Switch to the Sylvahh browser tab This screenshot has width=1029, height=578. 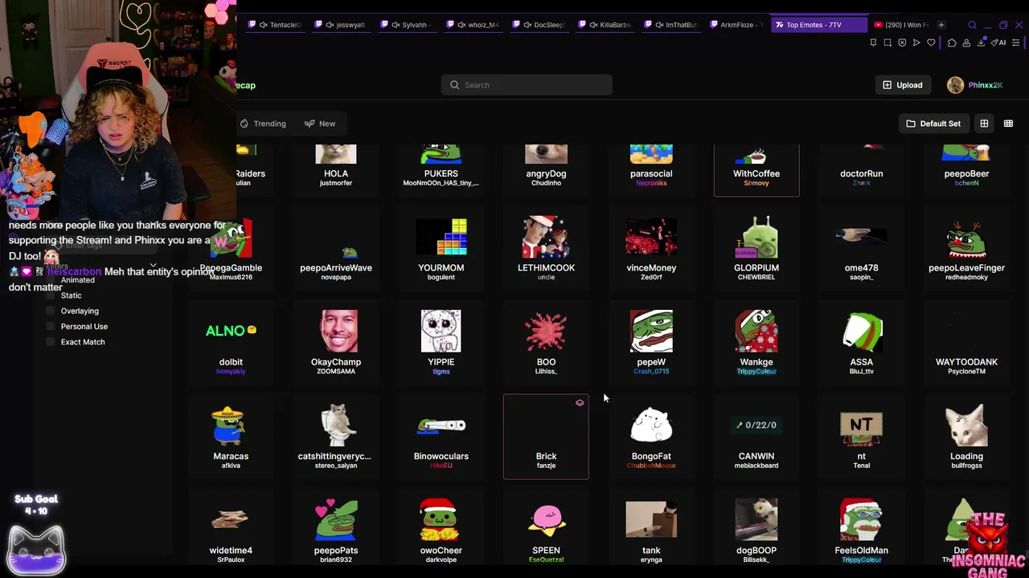(407, 25)
